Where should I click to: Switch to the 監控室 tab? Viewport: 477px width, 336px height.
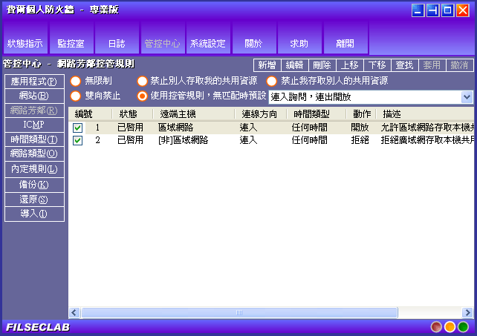click(x=71, y=43)
